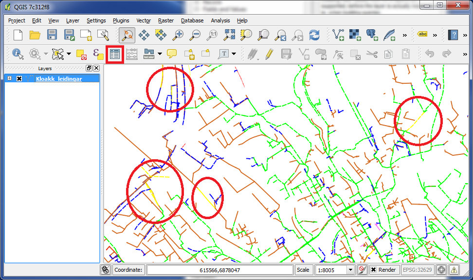Open the Database menu

(192, 20)
